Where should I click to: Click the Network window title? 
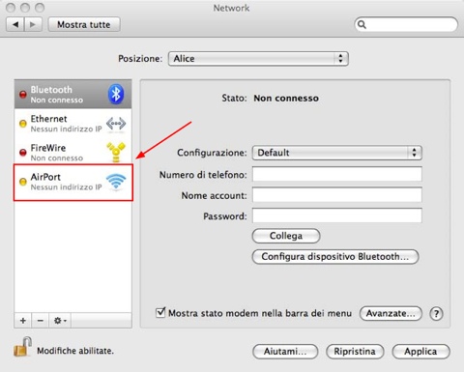(x=231, y=8)
